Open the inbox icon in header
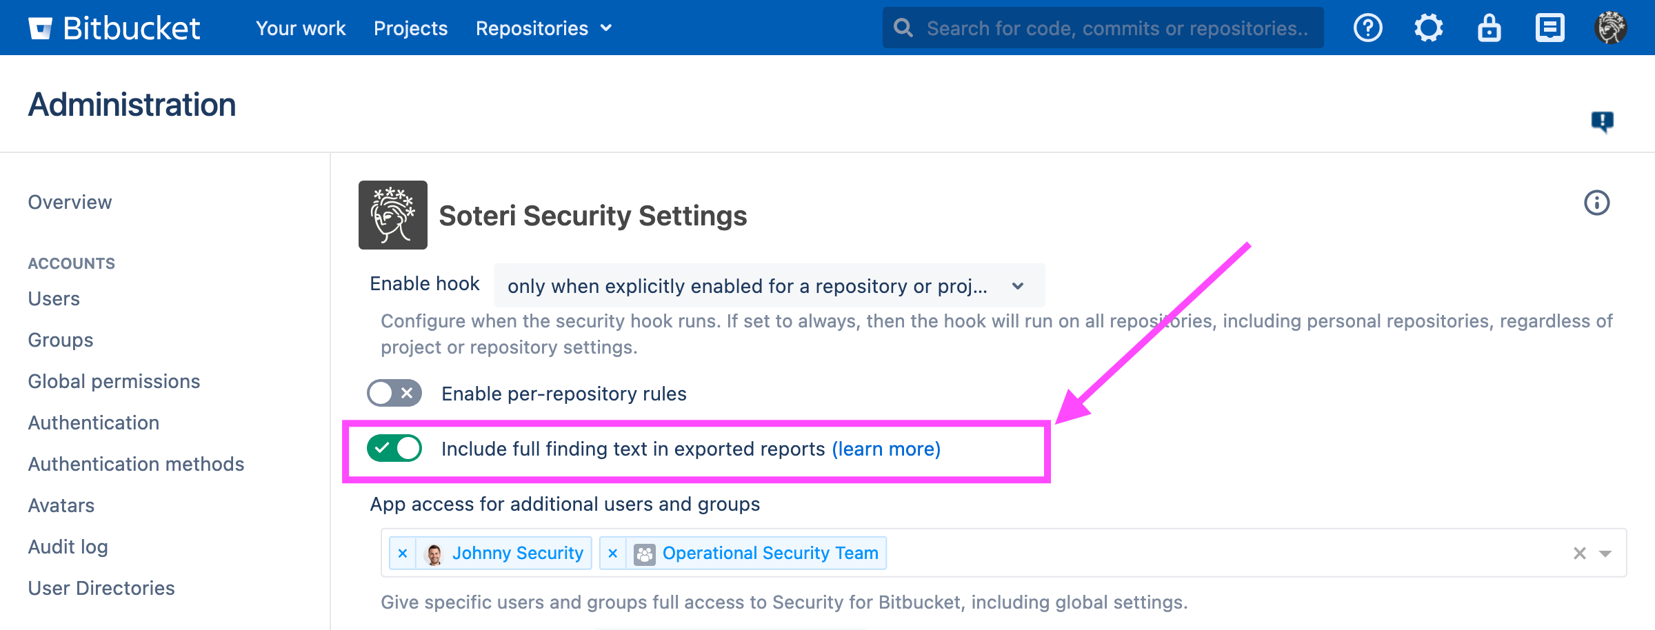Screen dimensions: 1655x630 point(1549,28)
